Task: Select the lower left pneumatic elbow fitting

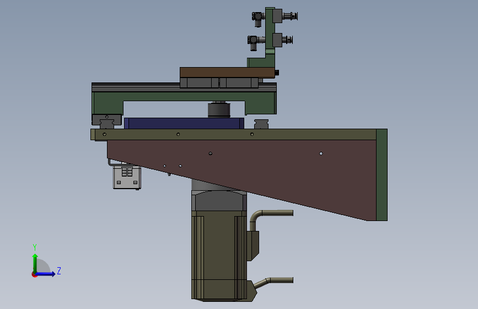Action: coord(254,42)
